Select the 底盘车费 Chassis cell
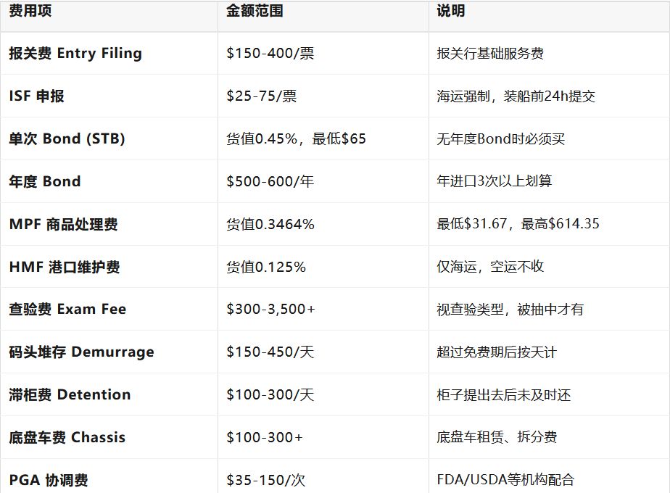Viewport: 670px width, 493px height. click(67, 438)
